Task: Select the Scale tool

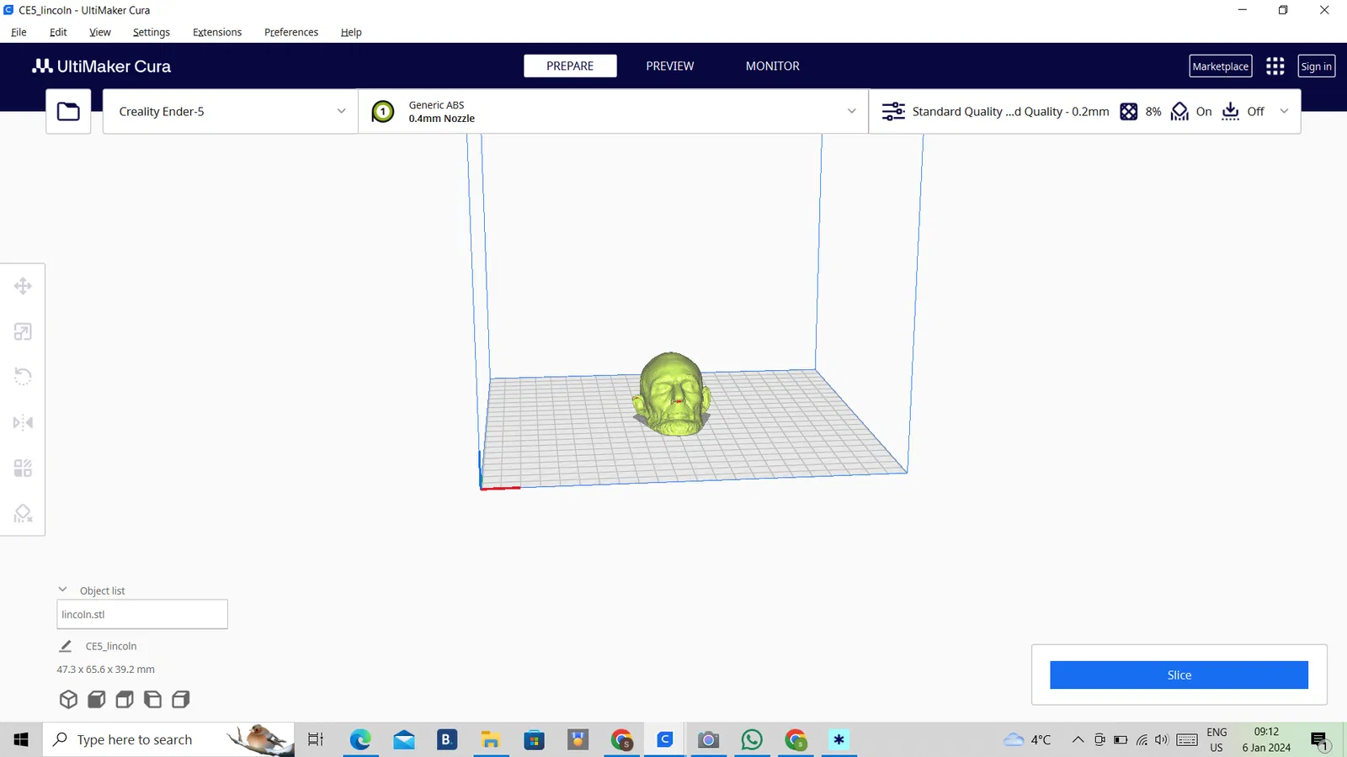Action: click(23, 331)
